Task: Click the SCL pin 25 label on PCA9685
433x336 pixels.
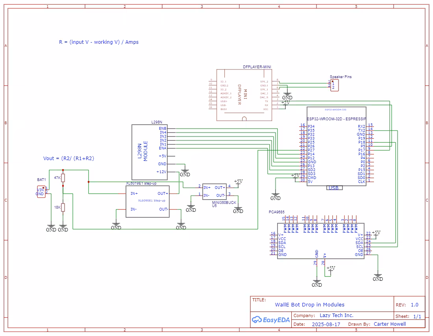Action: coord(359,246)
